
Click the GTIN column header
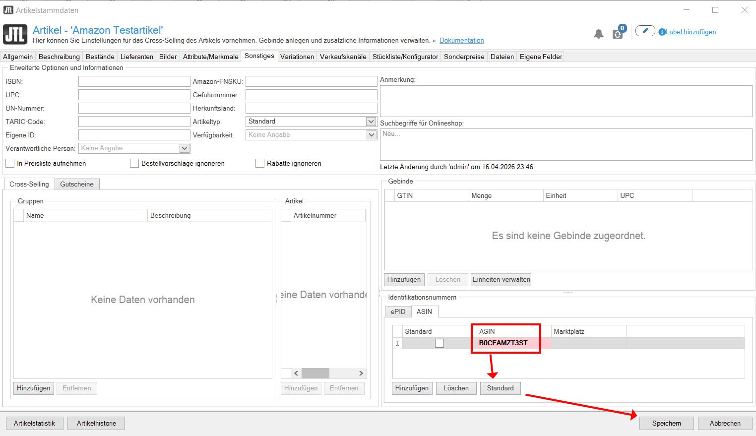point(432,195)
